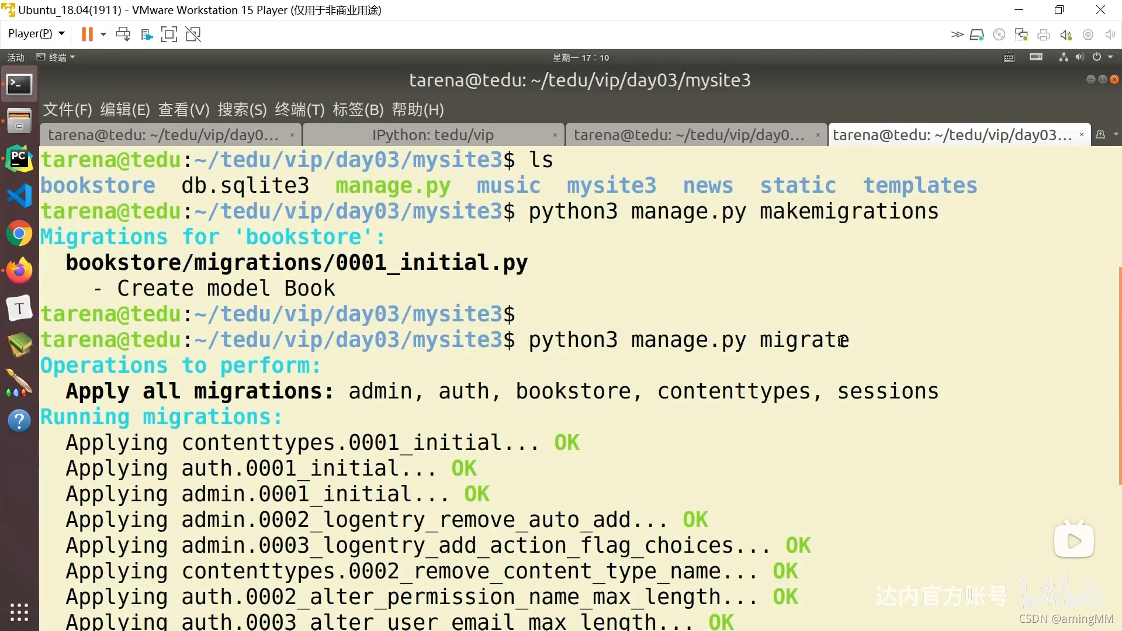Open PyCharm from the Ubuntu dock
This screenshot has width=1122, height=631.
pos(19,158)
